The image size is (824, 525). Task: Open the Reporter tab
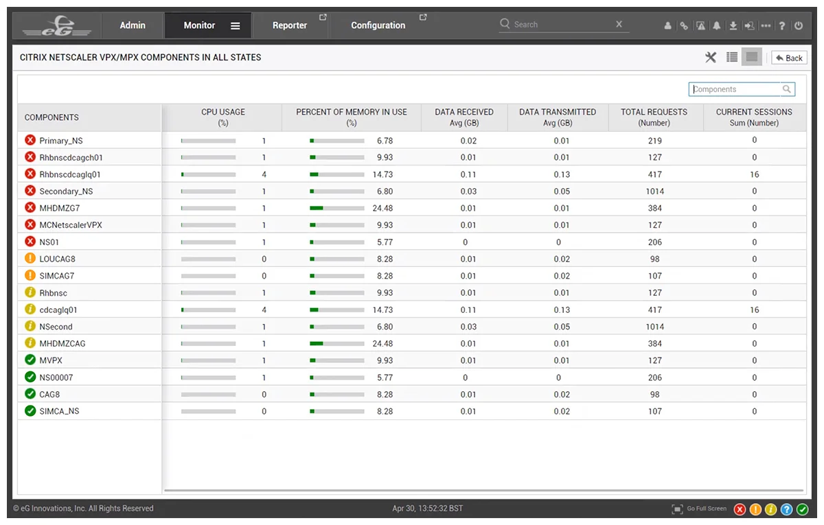point(290,25)
